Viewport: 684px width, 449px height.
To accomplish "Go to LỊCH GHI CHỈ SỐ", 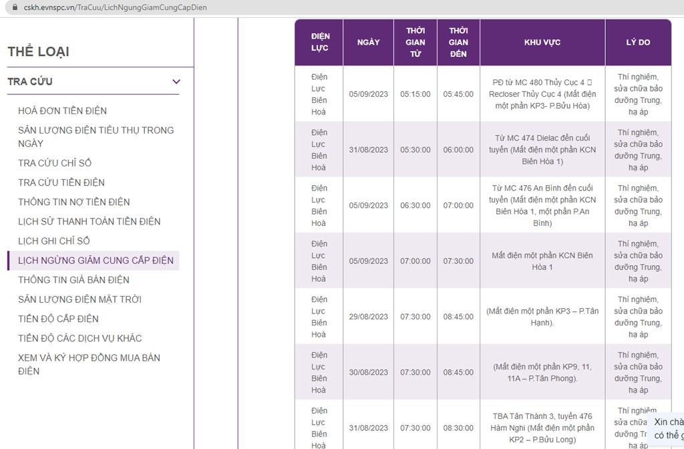I will (53, 241).
